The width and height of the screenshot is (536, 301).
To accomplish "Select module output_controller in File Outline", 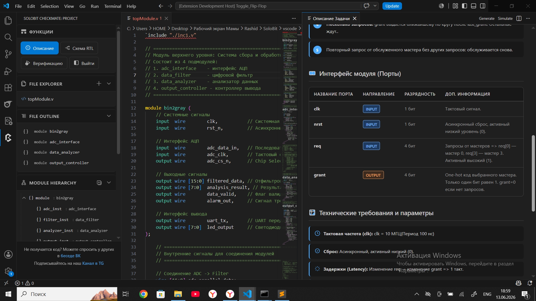I will point(66,163).
